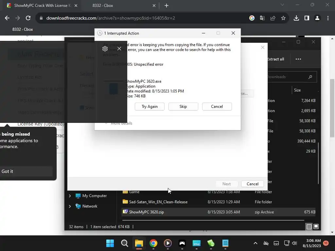The height and width of the screenshot is (251, 335).
Task: Expand More details in error dialog
Action: click(x=119, y=123)
